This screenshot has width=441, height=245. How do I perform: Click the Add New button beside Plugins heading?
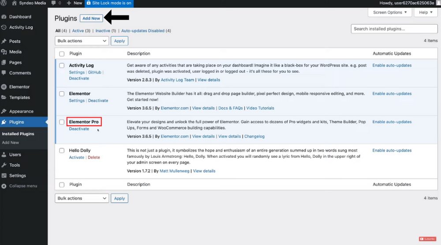click(91, 18)
